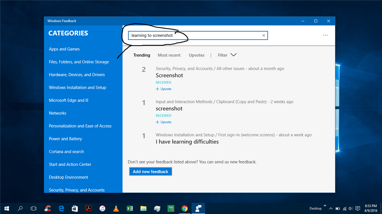Open File Explorer from taskbar
The width and height of the screenshot is (382, 214).
click(x=143, y=208)
